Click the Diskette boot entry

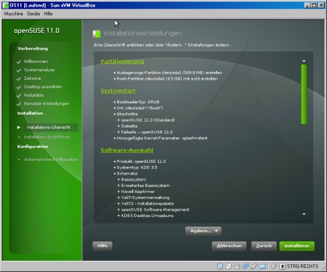129,126
